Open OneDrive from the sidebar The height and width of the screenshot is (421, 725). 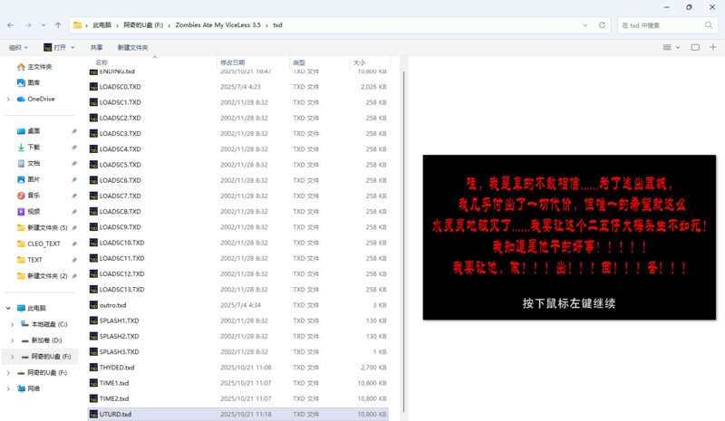[41, 99]
